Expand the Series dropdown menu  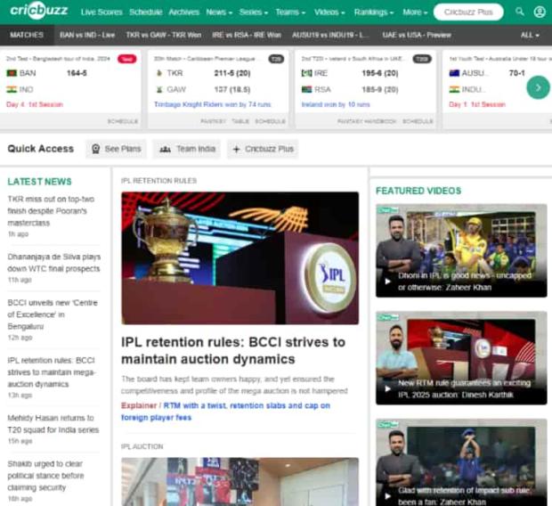click(x=254, y=12)
